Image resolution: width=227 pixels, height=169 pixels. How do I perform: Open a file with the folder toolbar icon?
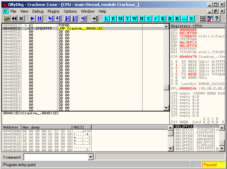(x=7, y=19)
